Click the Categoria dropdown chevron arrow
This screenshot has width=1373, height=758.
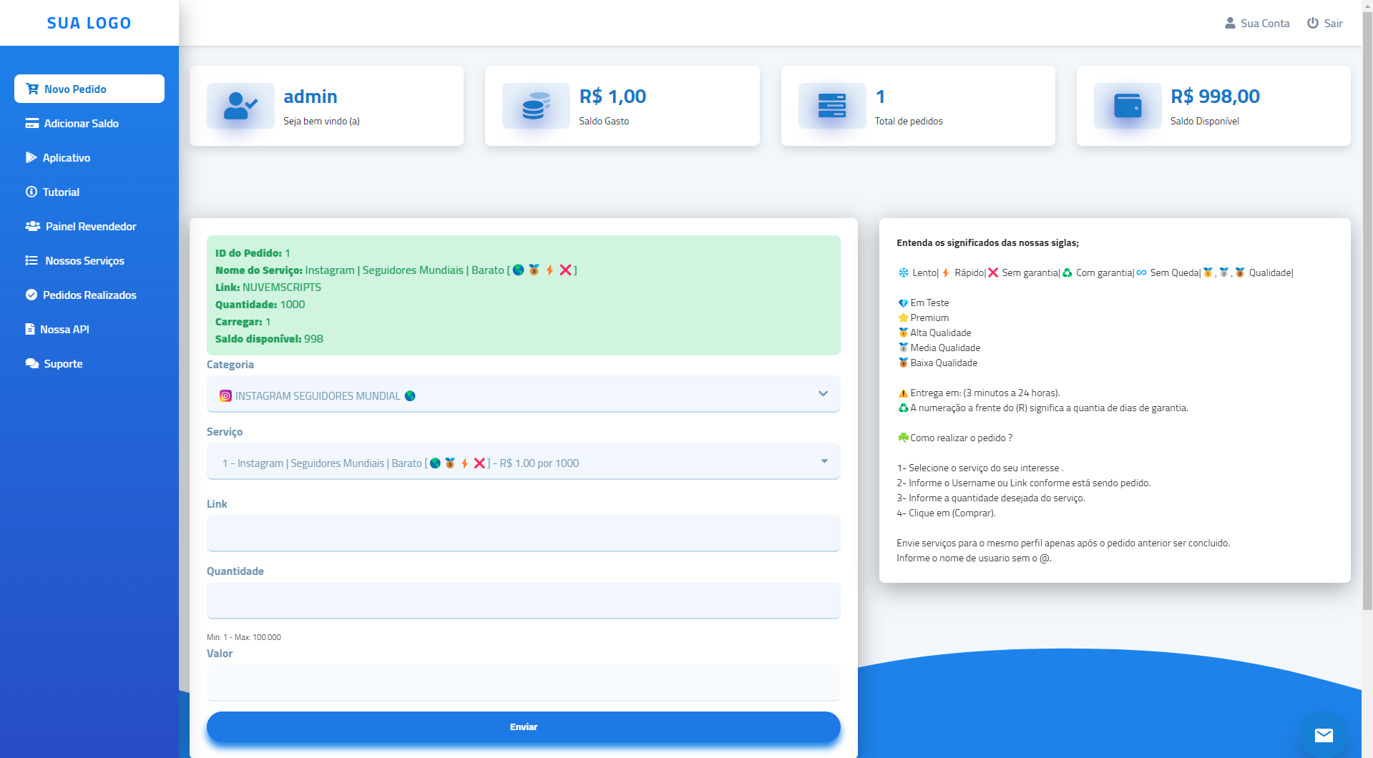coord(822,394)
